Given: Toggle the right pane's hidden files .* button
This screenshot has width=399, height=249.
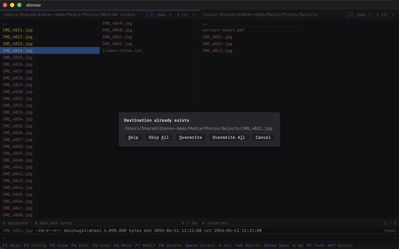Looking at the screenshot, I should [x=350, y=15].
